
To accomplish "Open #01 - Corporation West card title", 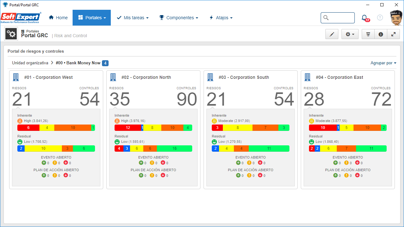I will (49, 77).
